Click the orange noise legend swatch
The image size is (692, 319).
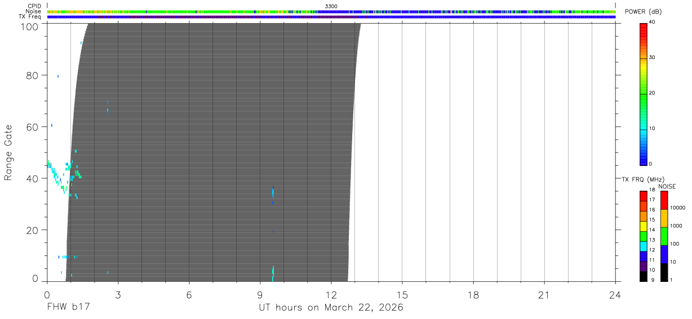664,218
